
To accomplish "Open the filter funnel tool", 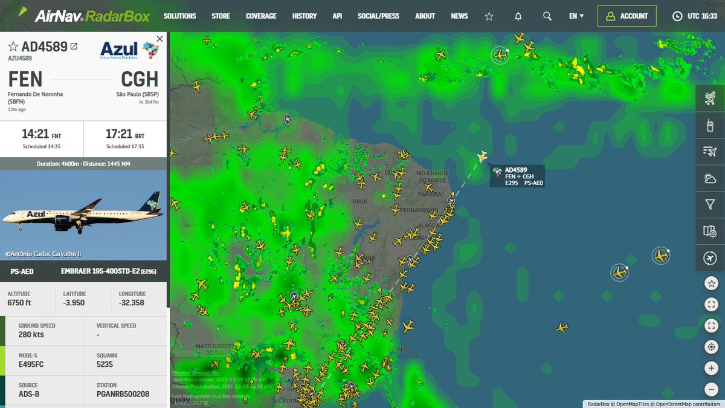I will coord(710,205).
